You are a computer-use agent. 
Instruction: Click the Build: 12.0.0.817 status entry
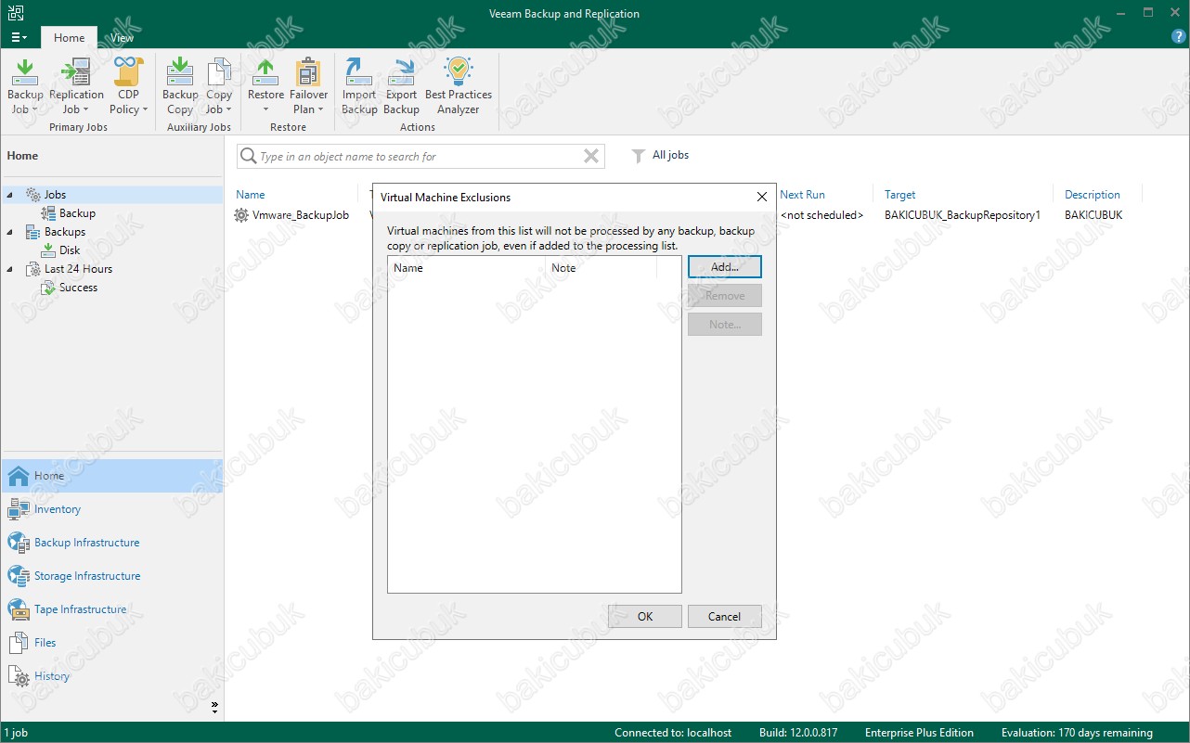point(798,733)
